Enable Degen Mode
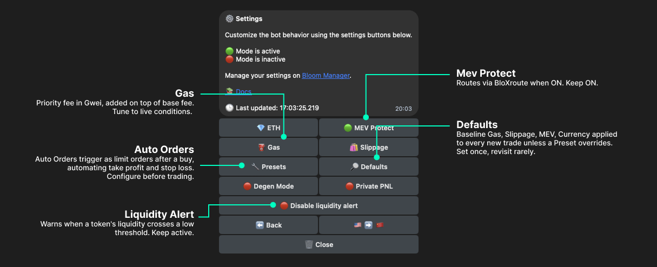Viewport: 657px width, 267px height. (268, 186)
